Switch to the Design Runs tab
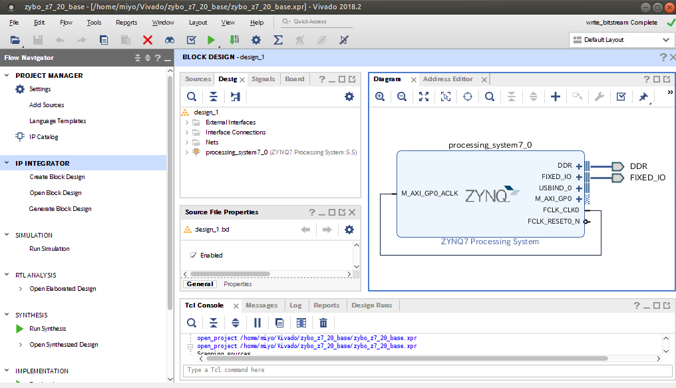Screen dimensions: 676x388 pos(372,305)
